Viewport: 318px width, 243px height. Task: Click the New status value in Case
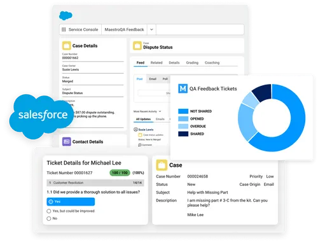pos(191,184)
